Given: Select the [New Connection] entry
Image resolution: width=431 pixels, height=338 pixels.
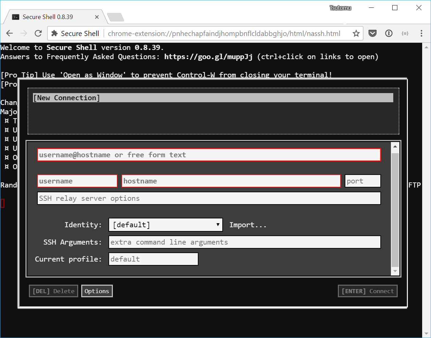Looking at the screenshot, I should (213, 98).
